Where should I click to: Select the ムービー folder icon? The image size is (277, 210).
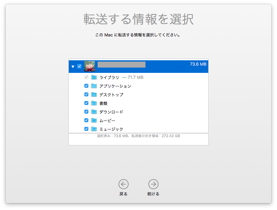[x=94, y=120]
